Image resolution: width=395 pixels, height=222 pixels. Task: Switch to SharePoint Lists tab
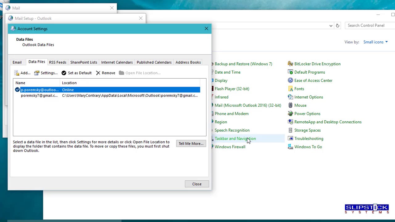click(x=84, y=62)
